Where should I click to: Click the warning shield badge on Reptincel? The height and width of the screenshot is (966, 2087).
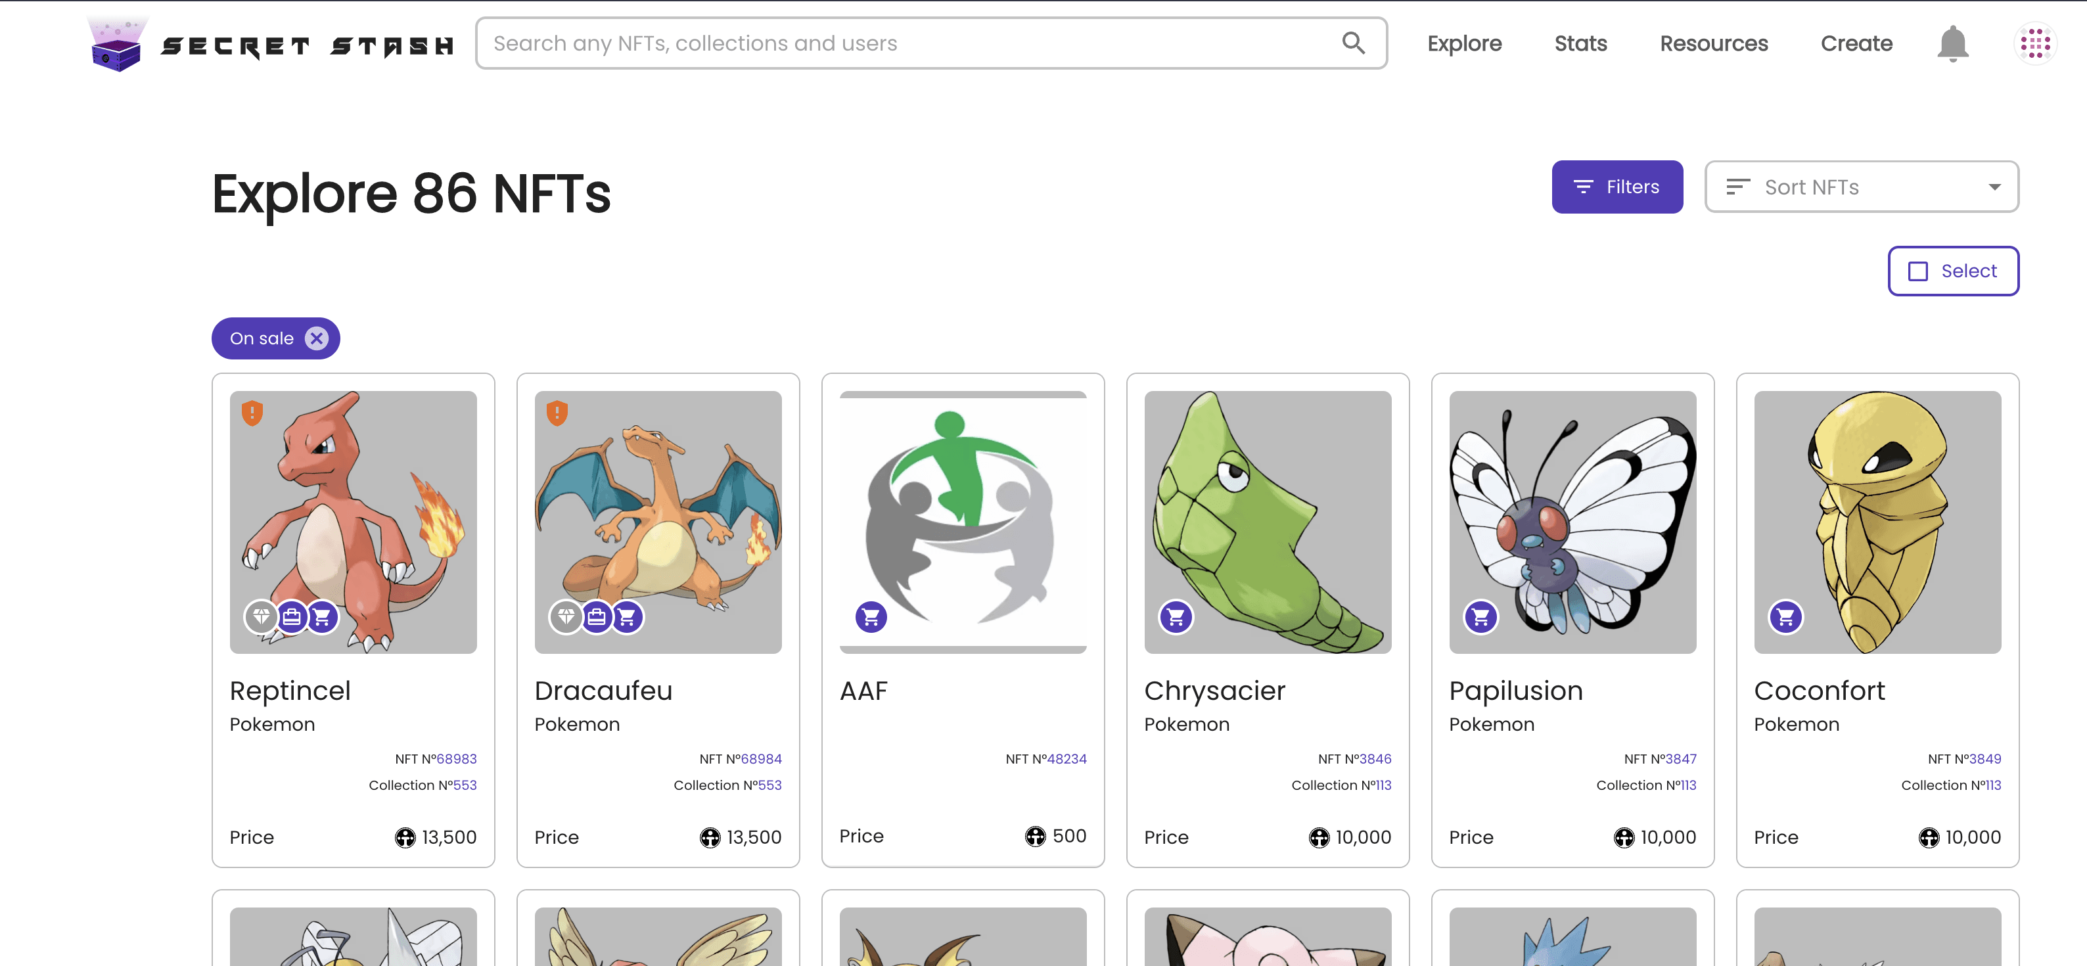(252, 413)
